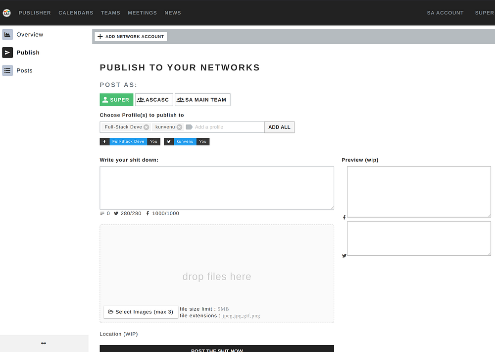Image resolution: width=495 pixels, height=352 pixels.
Task: Click ADD NETWORK ACCOUNT button
Action: 131,36
